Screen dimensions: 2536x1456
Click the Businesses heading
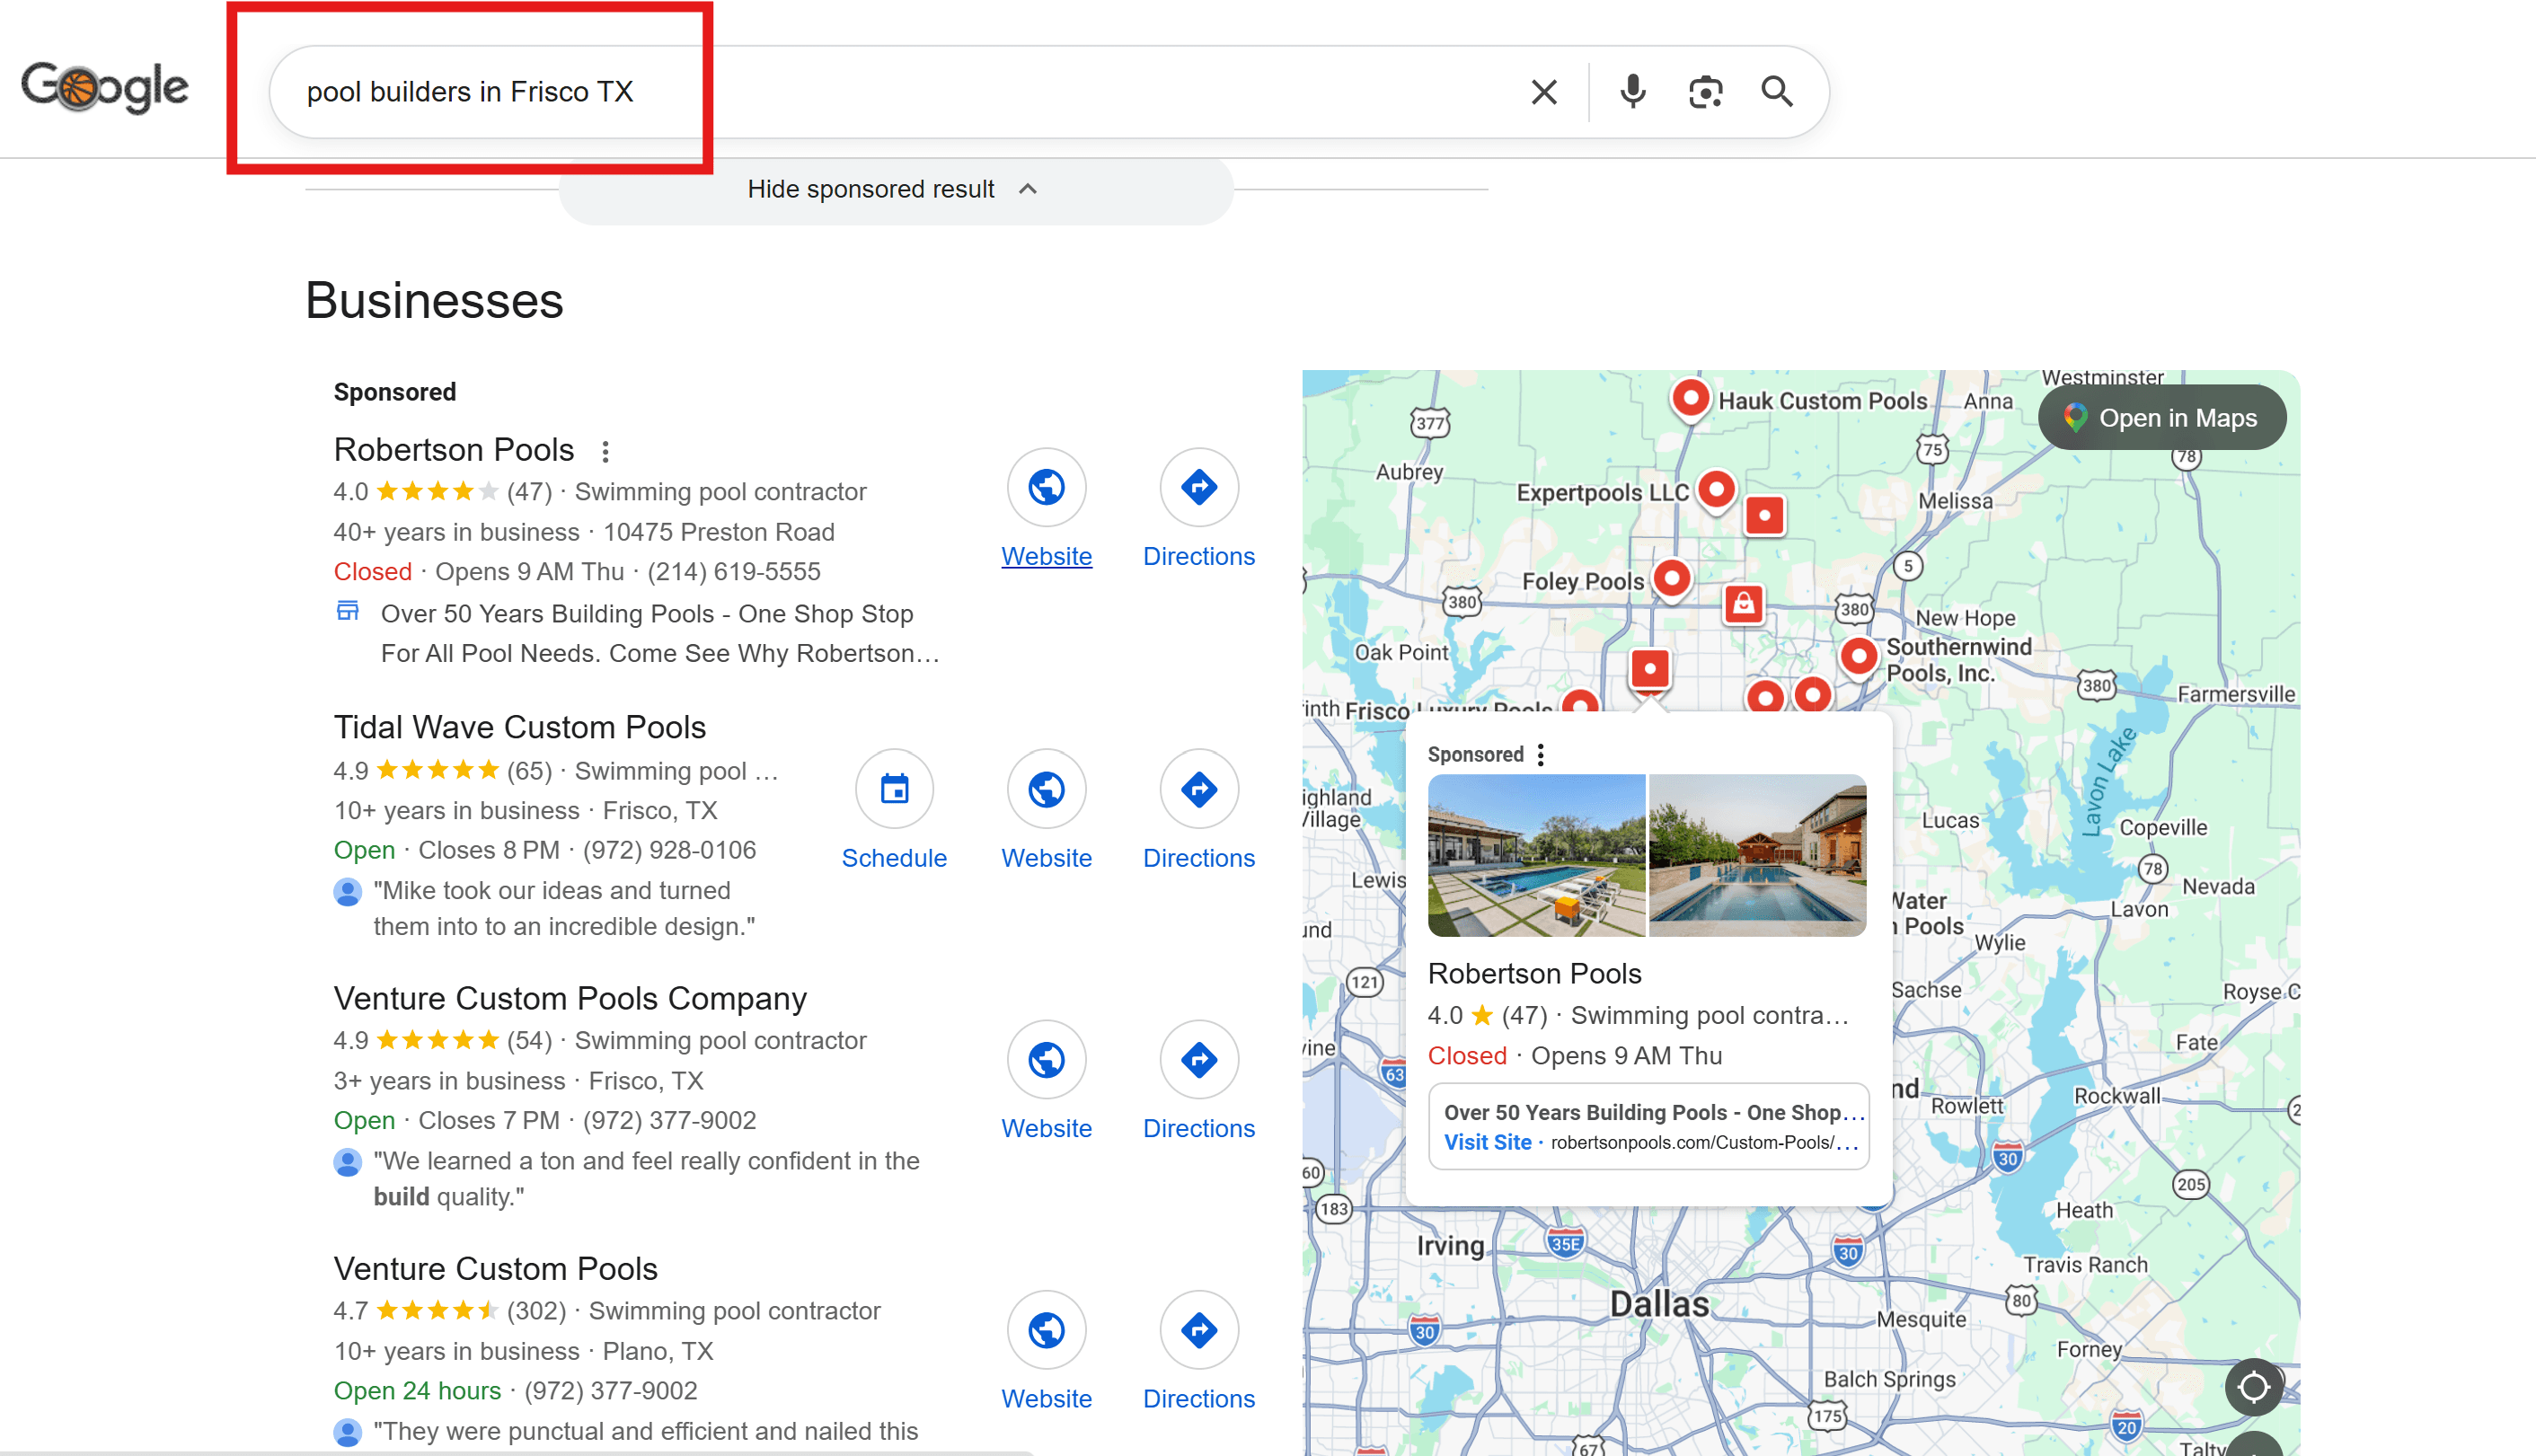(x=434, y=301)
